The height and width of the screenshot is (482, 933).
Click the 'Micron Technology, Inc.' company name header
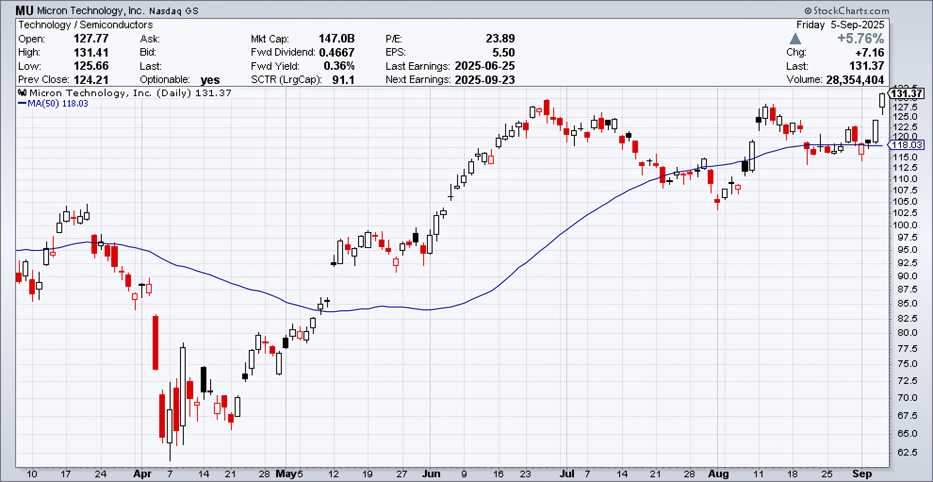click(91, 10)
